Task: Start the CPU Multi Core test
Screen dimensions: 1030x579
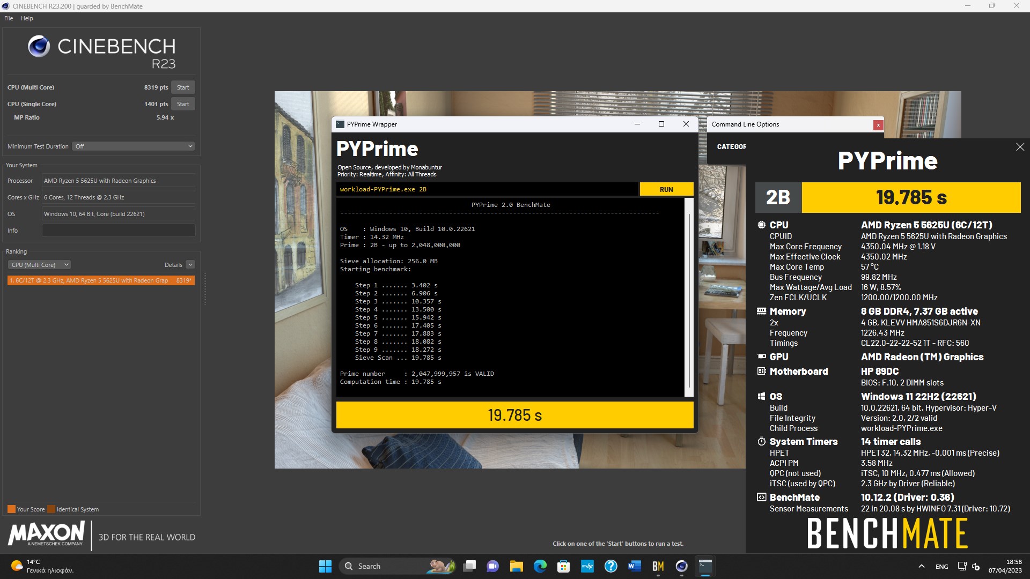Action: pyautogui.click(x=183, y=87)
